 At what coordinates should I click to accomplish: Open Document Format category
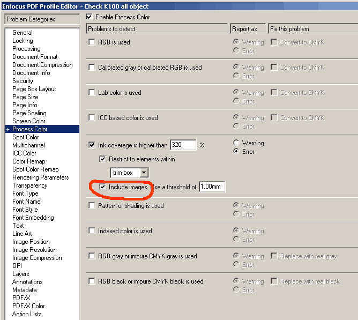pos(35,57)
